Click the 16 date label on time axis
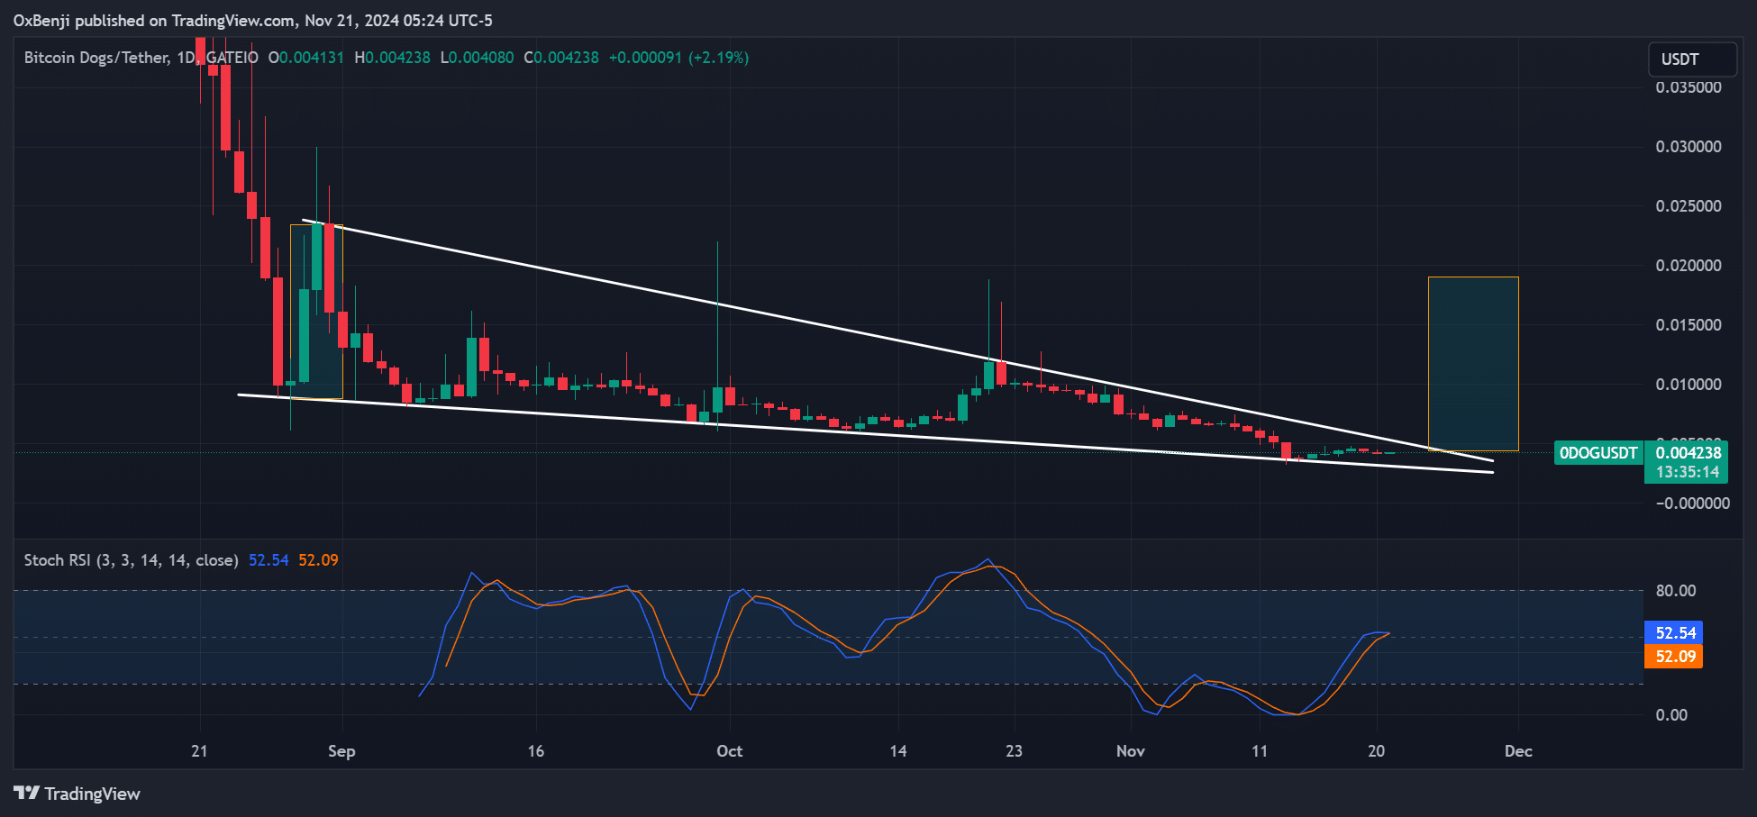 (536, 751)
